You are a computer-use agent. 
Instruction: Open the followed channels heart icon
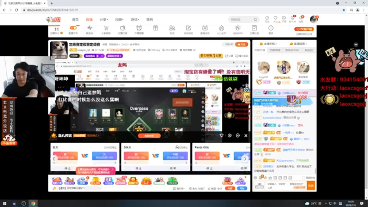pos(275,18)
